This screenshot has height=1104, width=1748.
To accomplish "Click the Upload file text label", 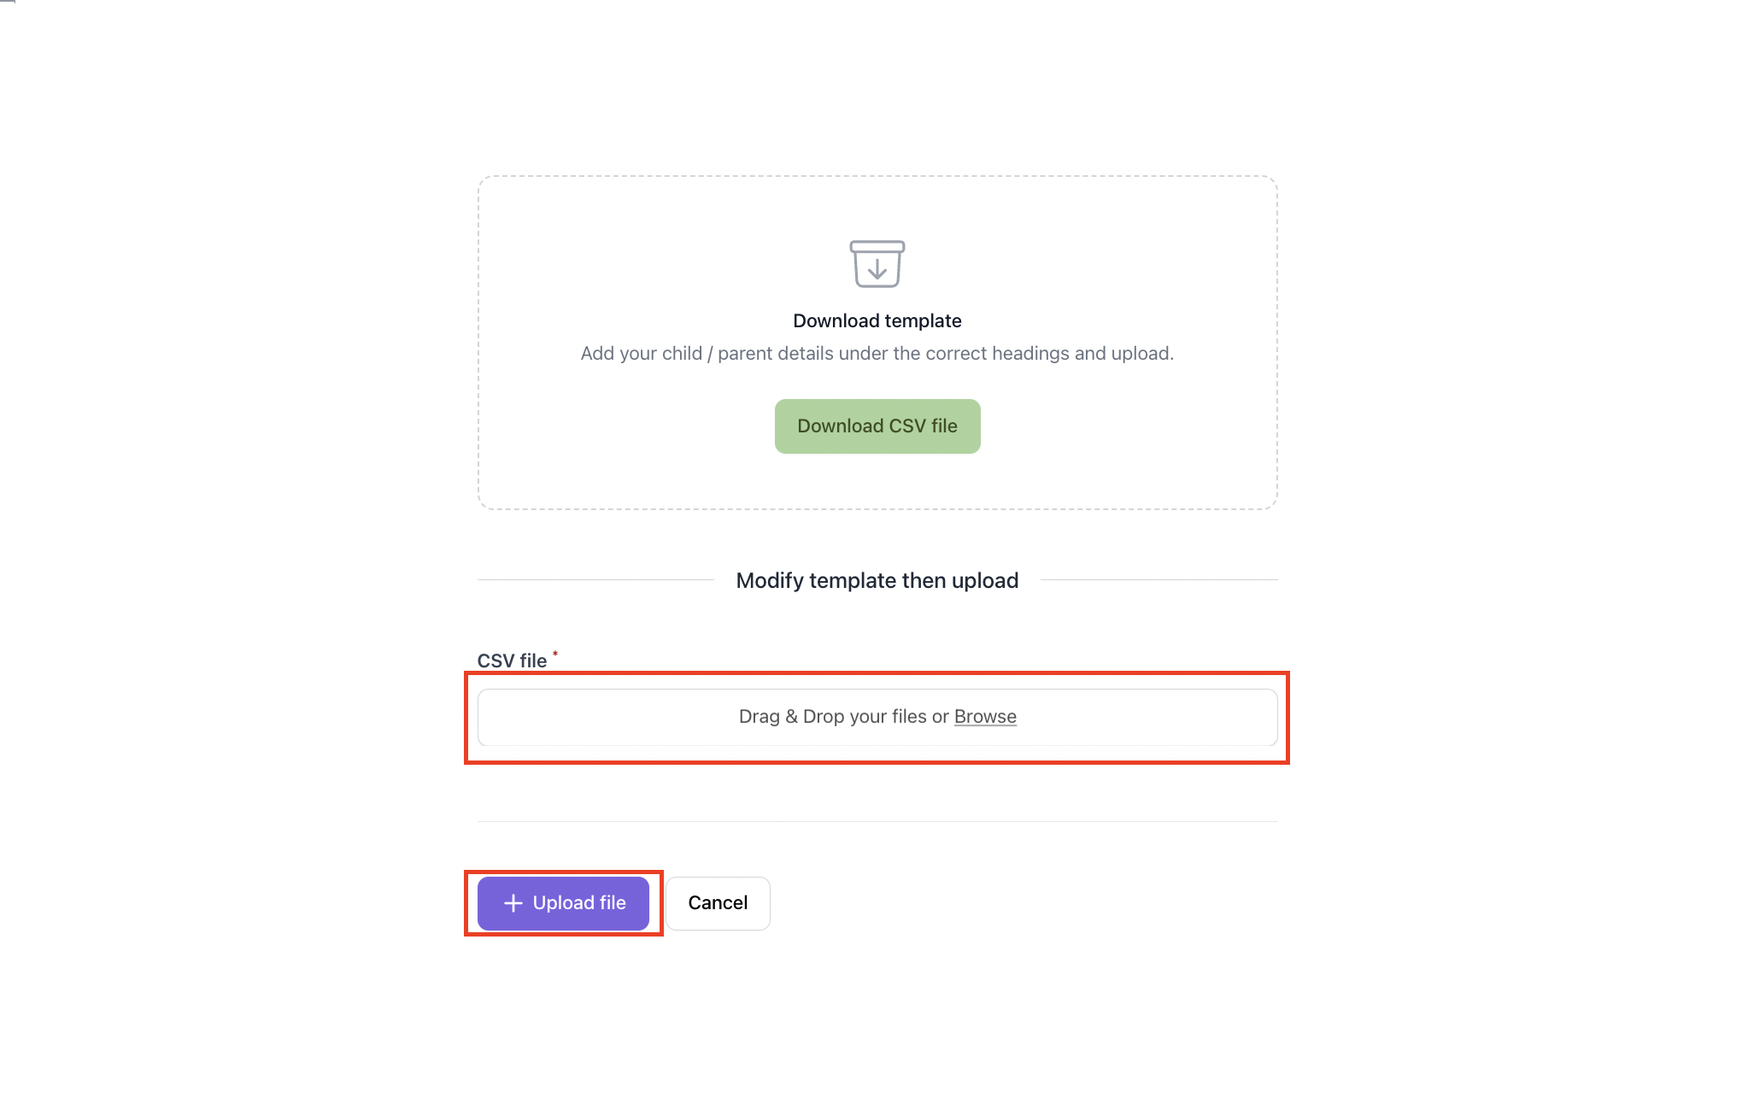I will coord(579,903).
